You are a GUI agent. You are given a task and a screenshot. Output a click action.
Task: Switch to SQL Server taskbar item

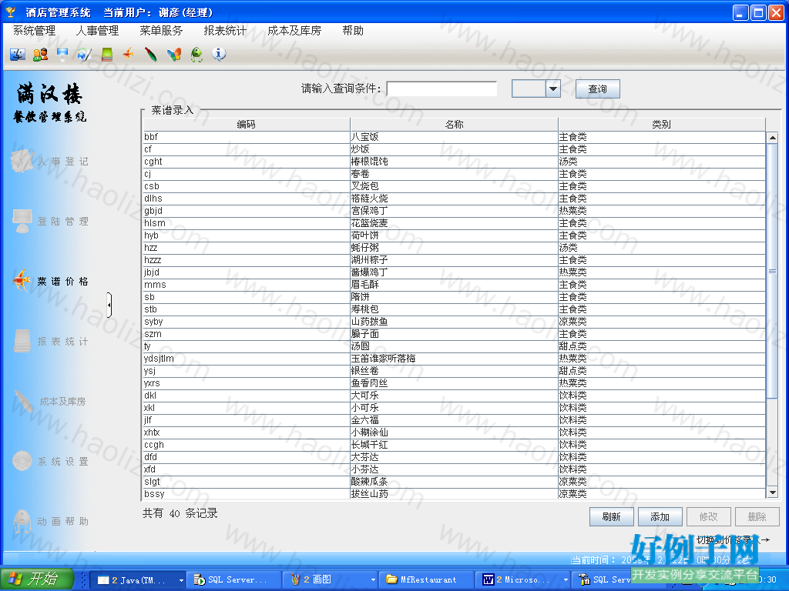(233, 580)
